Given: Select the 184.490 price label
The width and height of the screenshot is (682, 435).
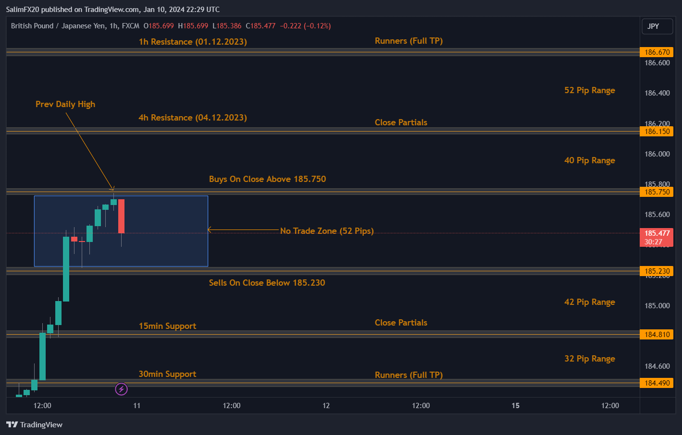Looking at the screenshot, I should [x=657, y=383].
